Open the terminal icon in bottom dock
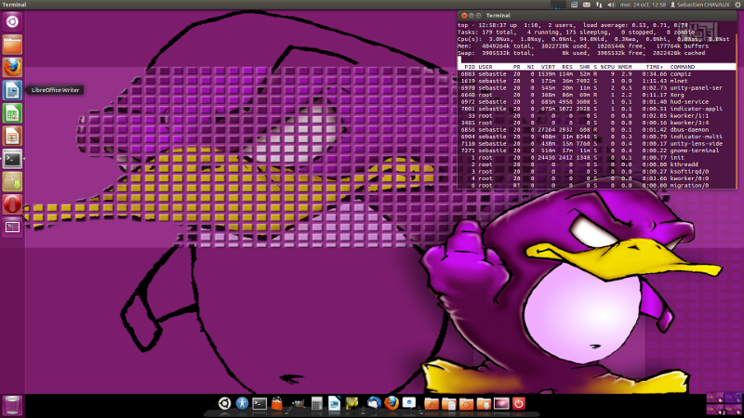 [259, 403]
